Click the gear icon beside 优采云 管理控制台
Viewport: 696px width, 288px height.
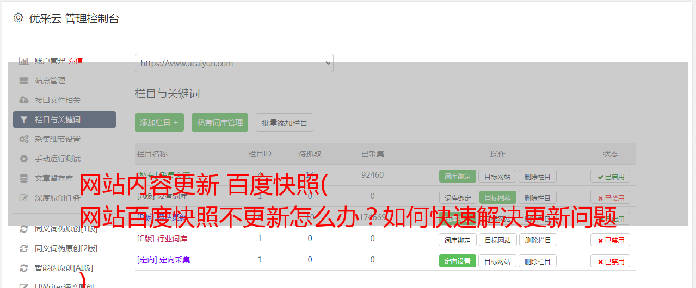tap(18, 18)
